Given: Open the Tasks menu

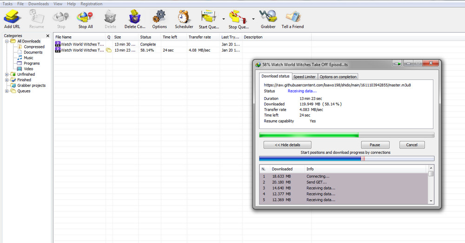Looking at the screenshot, I should pos(7,4).
